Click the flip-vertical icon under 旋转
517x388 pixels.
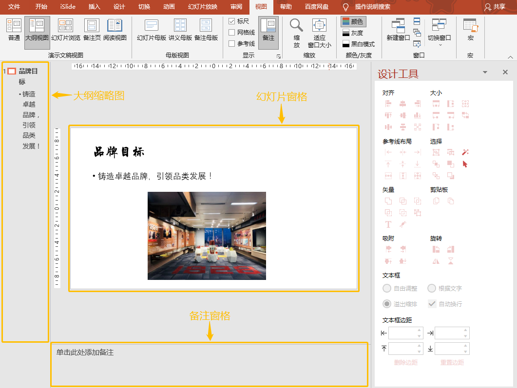(450, 261)
